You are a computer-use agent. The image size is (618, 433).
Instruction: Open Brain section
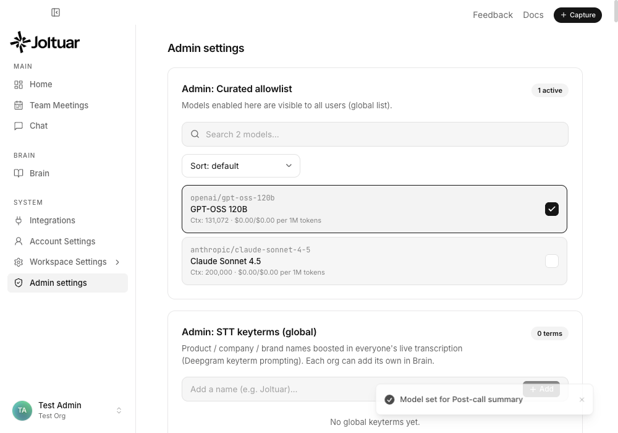coord(67,174)
